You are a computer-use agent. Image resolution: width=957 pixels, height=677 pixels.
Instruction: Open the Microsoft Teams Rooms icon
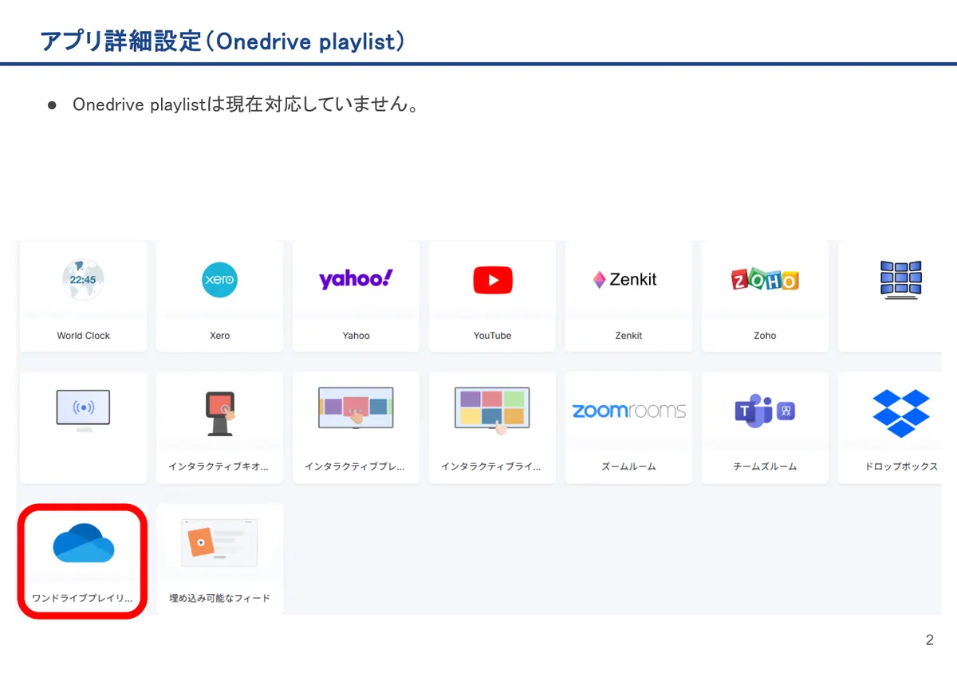765,411
